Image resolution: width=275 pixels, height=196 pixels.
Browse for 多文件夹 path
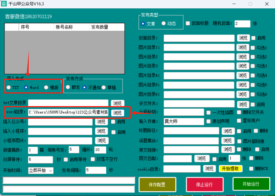coord(243,104)
